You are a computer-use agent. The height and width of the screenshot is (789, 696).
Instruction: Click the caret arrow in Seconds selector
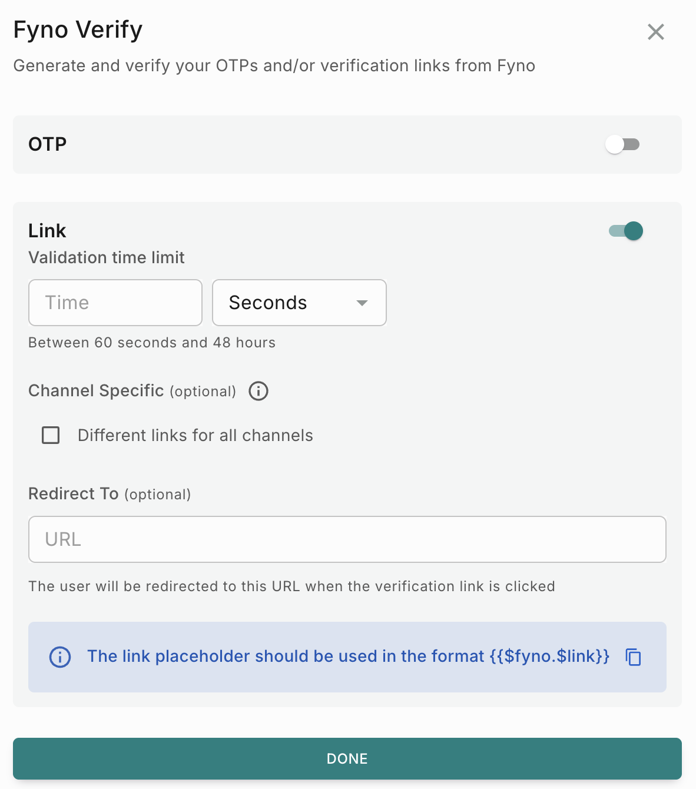pos(362,303)
